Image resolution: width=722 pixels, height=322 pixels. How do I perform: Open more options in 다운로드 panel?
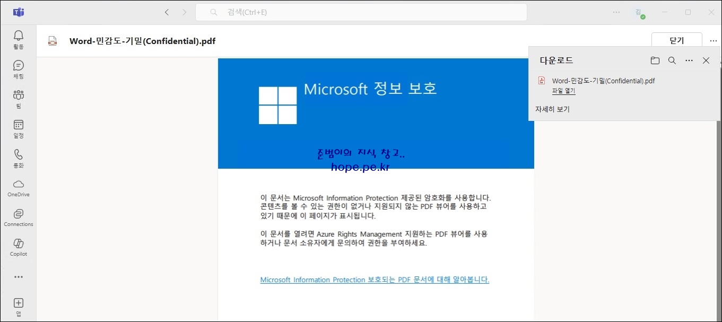pos(689,60)
